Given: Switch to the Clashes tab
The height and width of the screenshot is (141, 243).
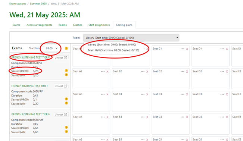Looking at the screenshot, I should (x=78, y=25).
